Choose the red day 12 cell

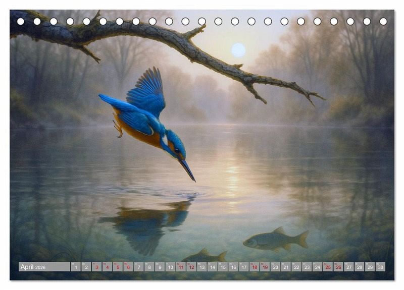click(191, 267)
